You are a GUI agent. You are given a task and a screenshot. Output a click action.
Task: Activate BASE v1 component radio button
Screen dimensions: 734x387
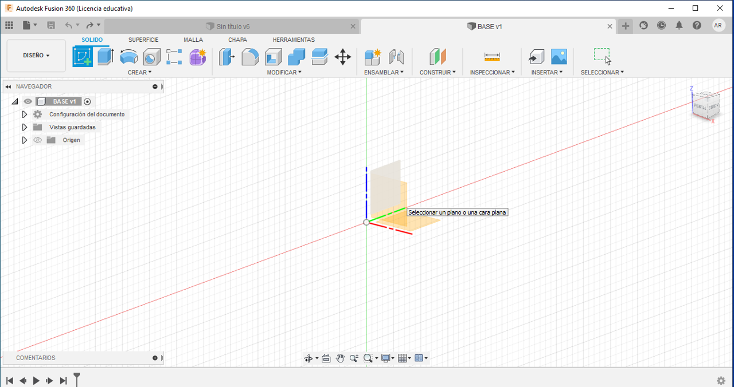[x=87, y=101]
